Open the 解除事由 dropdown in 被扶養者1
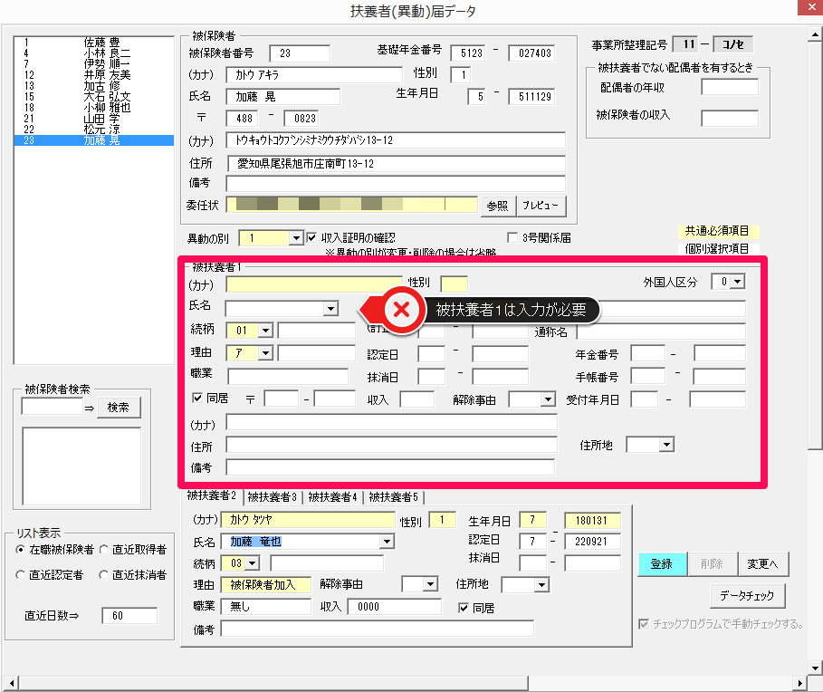This screenshot has width=823, height=692. click(548, 399)
